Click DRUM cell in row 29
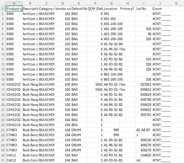Screen dimensions: 184x163 coord(79,150)
